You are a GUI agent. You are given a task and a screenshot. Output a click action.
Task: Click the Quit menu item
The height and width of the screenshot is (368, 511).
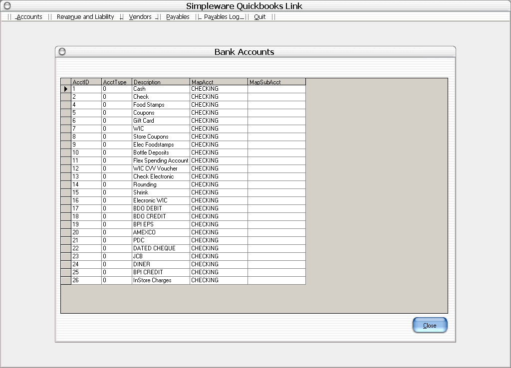pyautogui.click(x=259, y=17)
